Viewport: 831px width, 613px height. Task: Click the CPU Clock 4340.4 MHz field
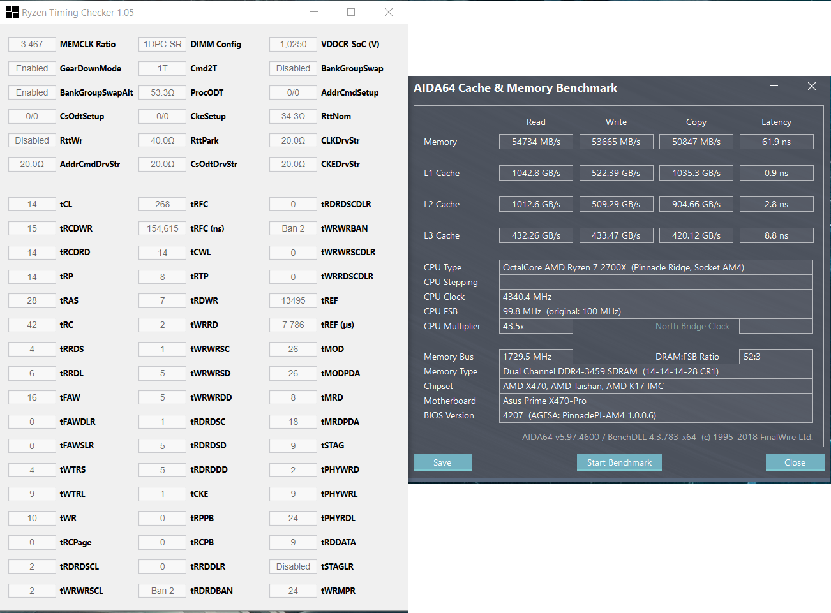coord(655,297)
